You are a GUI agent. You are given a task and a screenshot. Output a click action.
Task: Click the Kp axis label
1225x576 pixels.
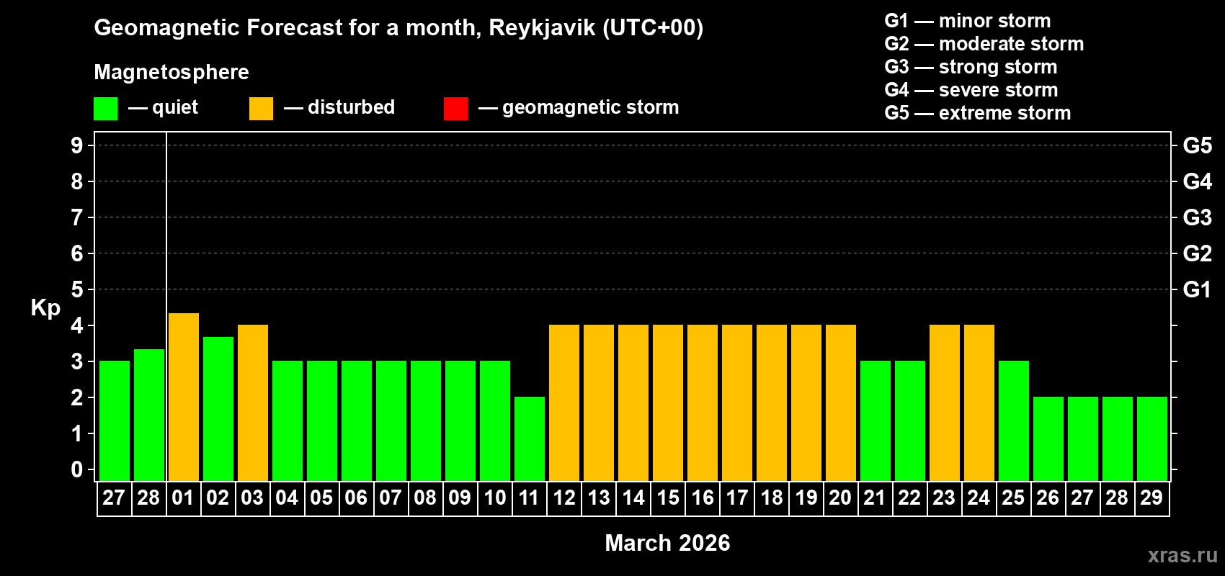tap(45, 308)
